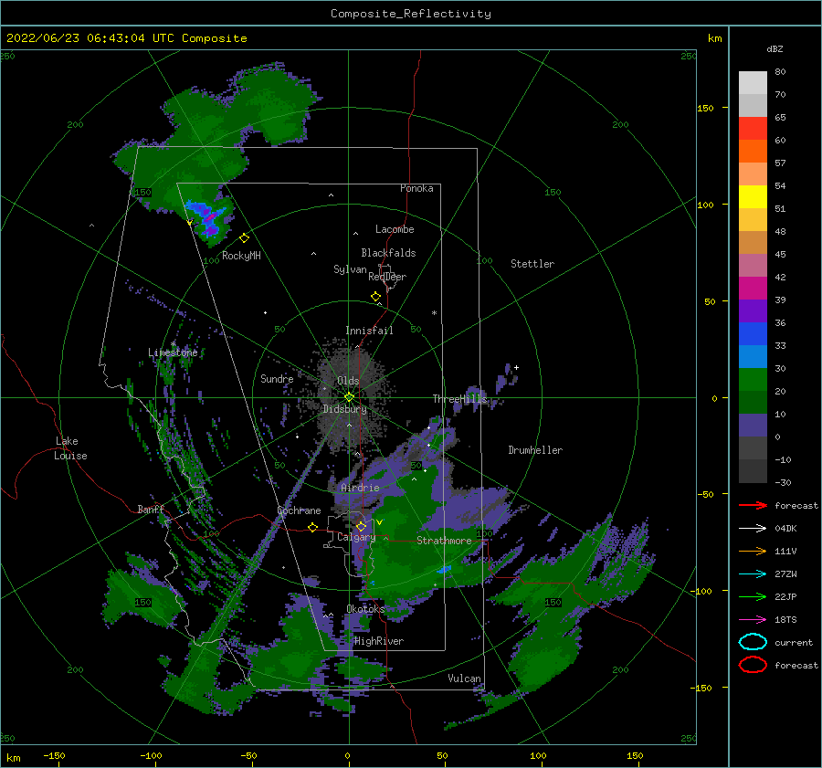Click the Okotoks label

[x=365, y=608]
